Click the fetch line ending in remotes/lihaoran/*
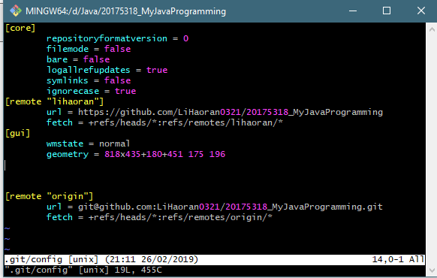The height and width of the screenshot is (278, 437). pos(164,122)
